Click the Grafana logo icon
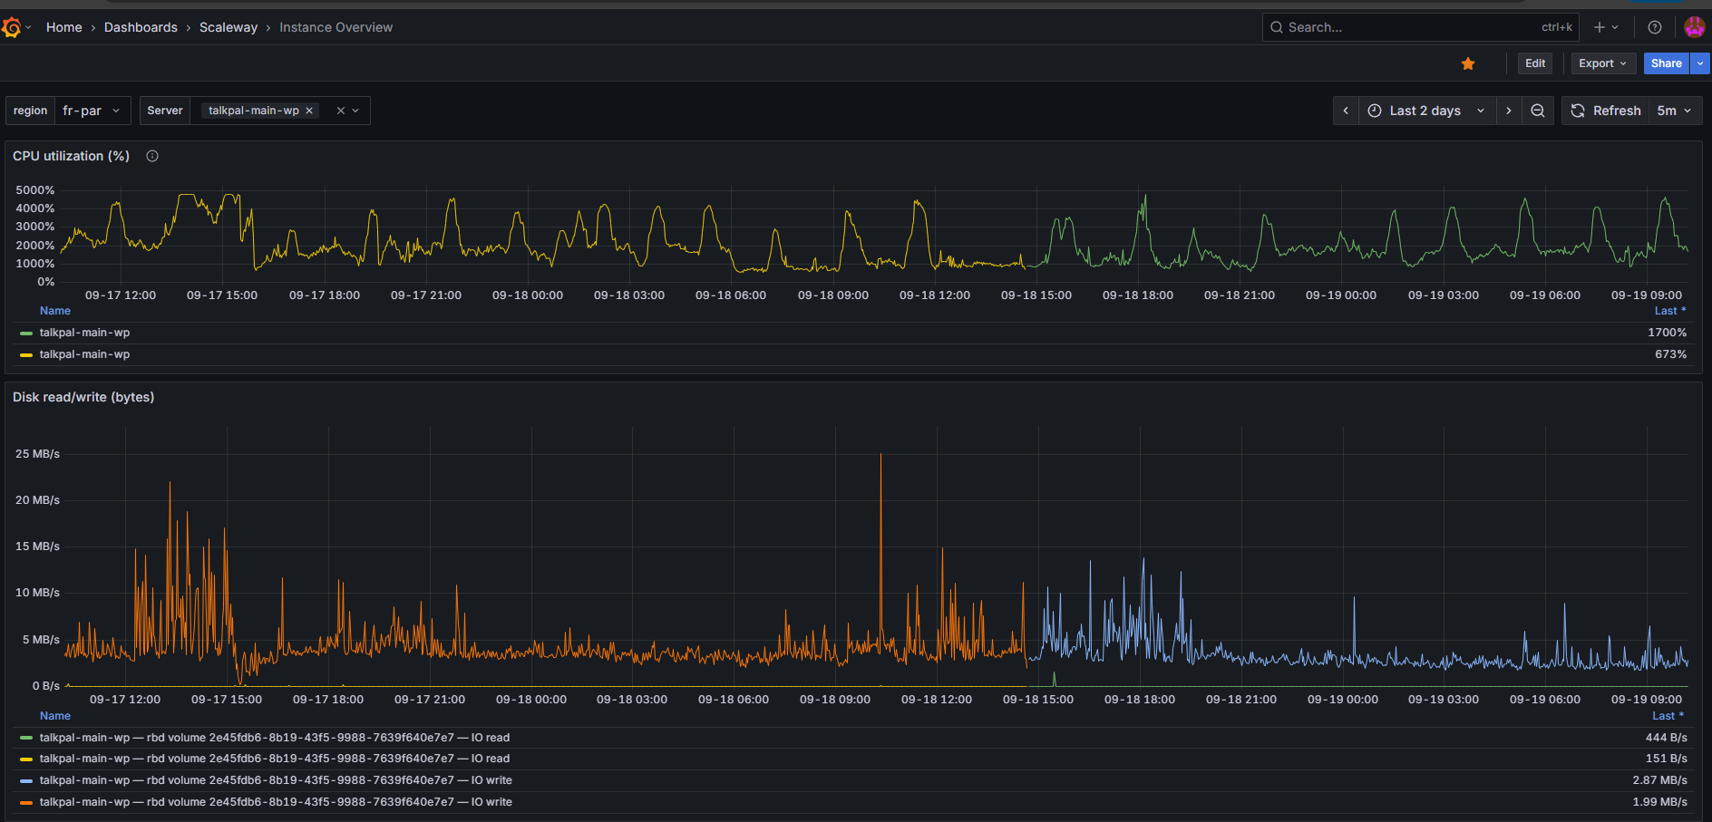The image size is (1712, 822). click(x=12, y=27)
